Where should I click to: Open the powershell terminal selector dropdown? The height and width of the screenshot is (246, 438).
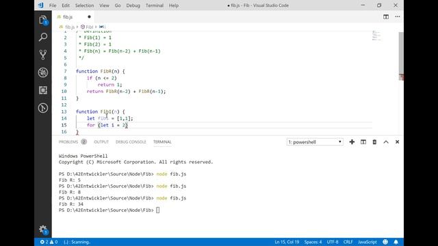point(315,142)
